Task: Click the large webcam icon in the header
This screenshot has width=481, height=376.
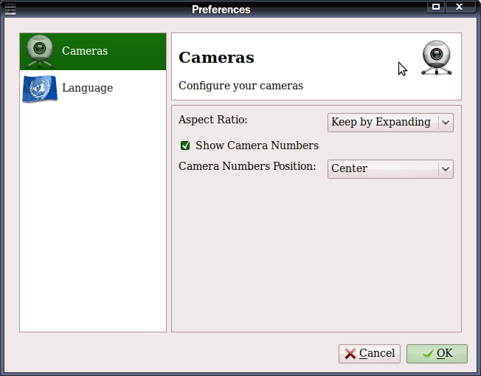Action: pyautogui.click(x=437, y=58)
